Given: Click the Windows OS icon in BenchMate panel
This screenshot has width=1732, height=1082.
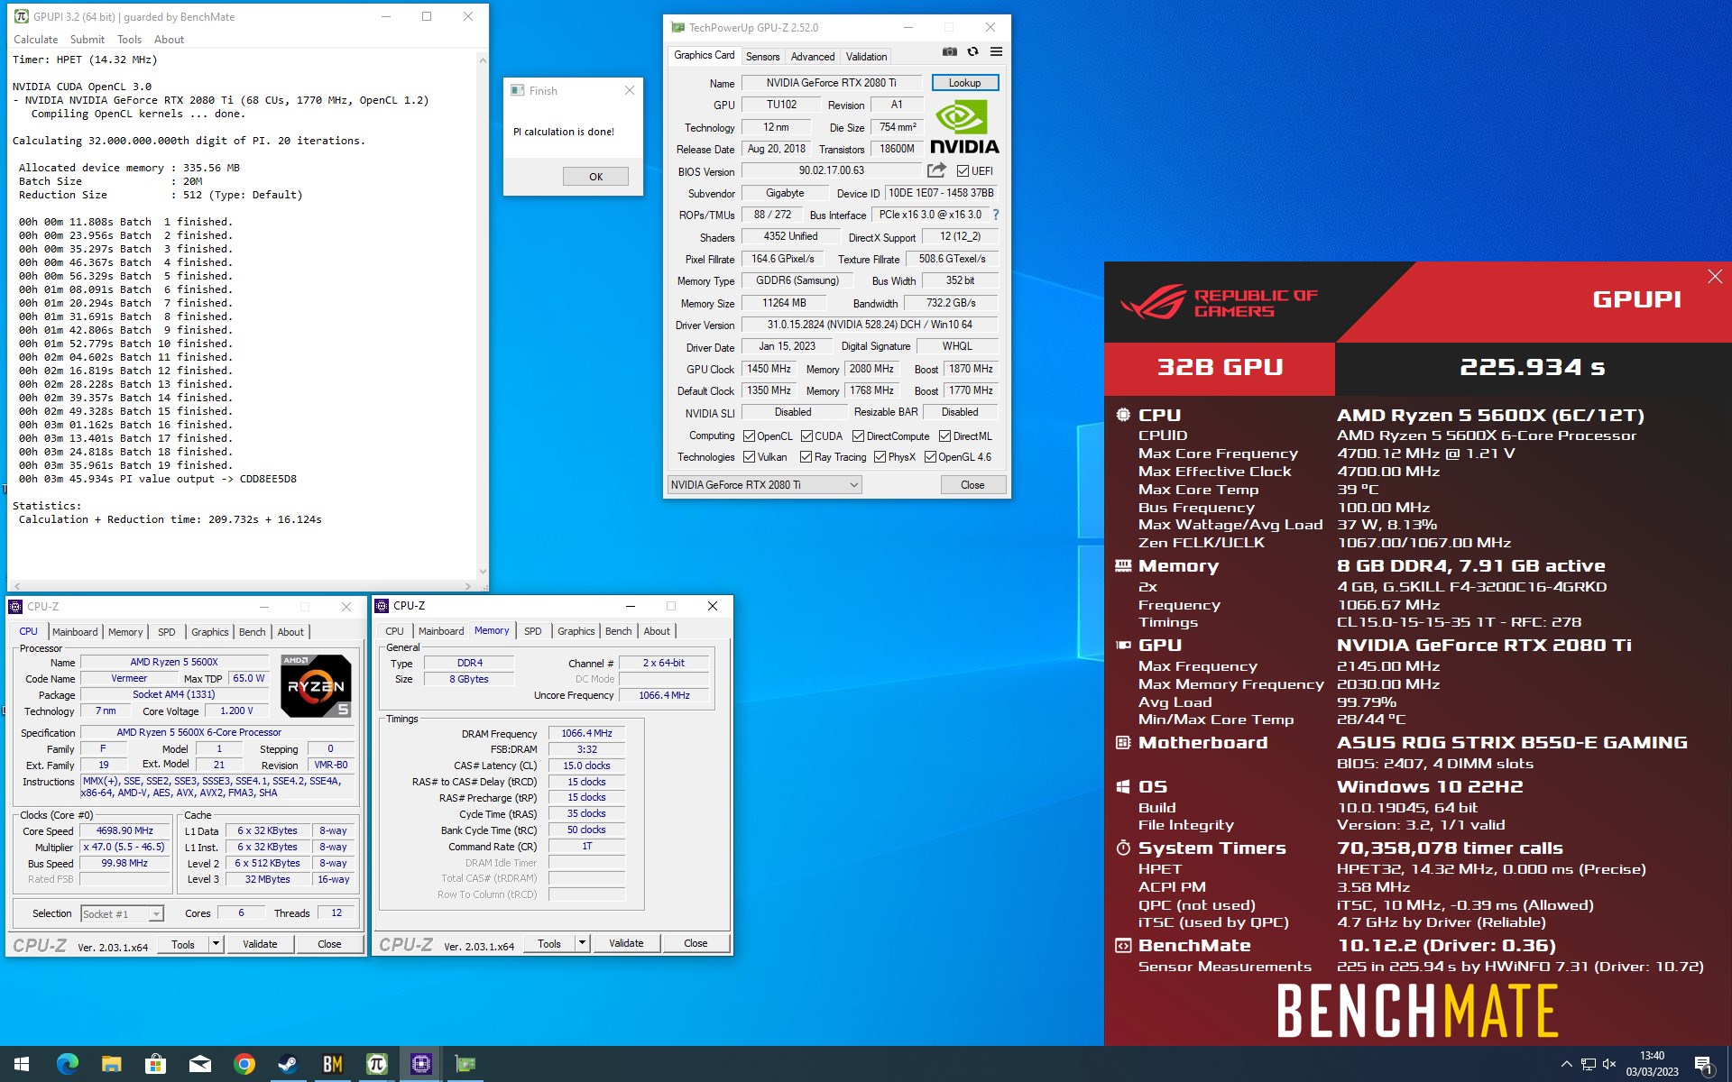Looking at the screenshot, I should point(1123,786).
